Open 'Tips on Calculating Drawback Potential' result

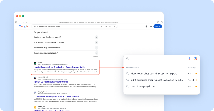(x=51, y=82)
